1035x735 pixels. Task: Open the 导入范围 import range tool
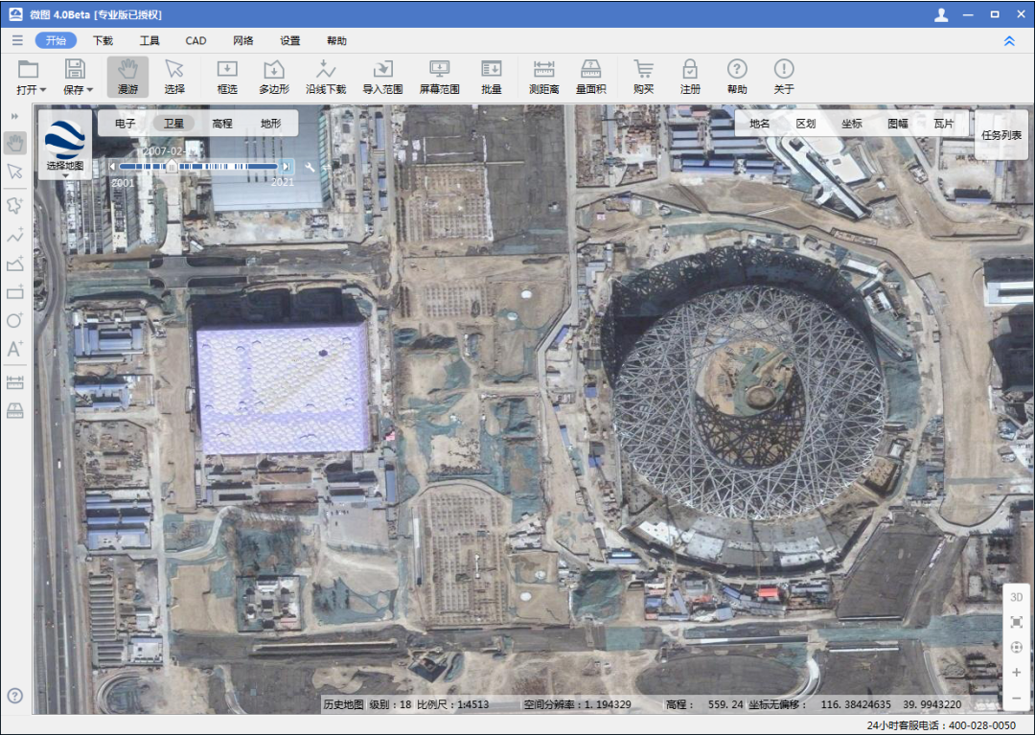pos(382,77)
